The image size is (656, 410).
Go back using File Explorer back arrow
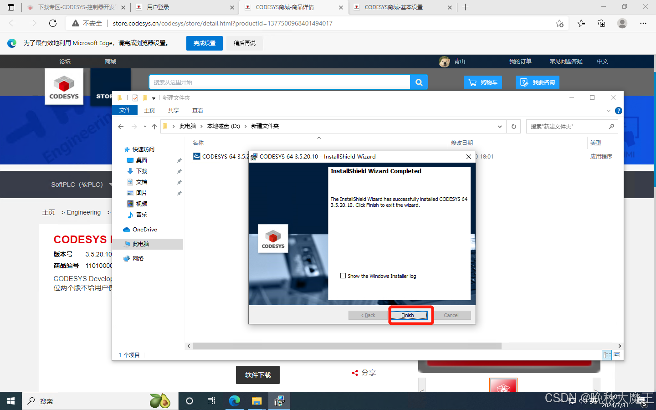121,126
